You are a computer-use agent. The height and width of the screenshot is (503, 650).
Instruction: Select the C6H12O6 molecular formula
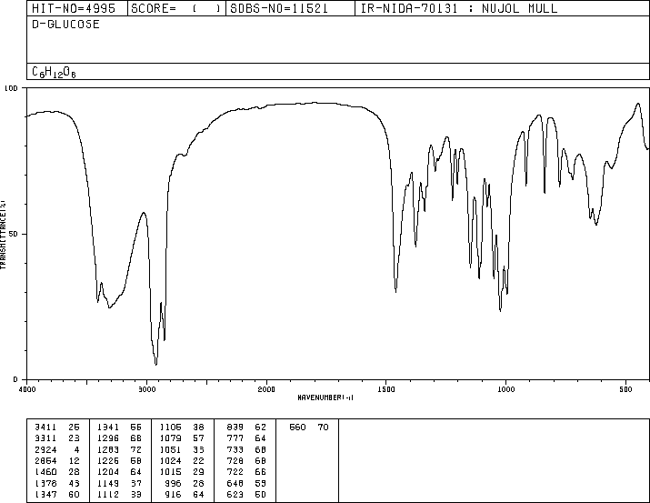(x=54, y=72)
